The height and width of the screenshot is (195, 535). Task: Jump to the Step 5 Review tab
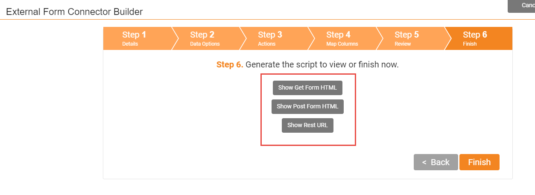[410, 38]
